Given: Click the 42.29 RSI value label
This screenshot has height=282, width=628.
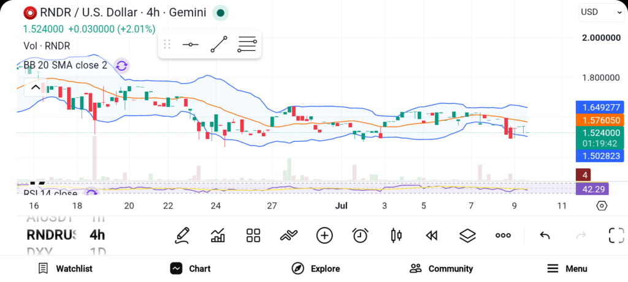Looking at the screenshot, I should (x=592, y=188).
